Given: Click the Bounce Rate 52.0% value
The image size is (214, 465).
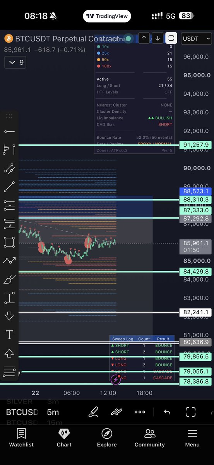Looking at the screenshot, I should 154,138.
